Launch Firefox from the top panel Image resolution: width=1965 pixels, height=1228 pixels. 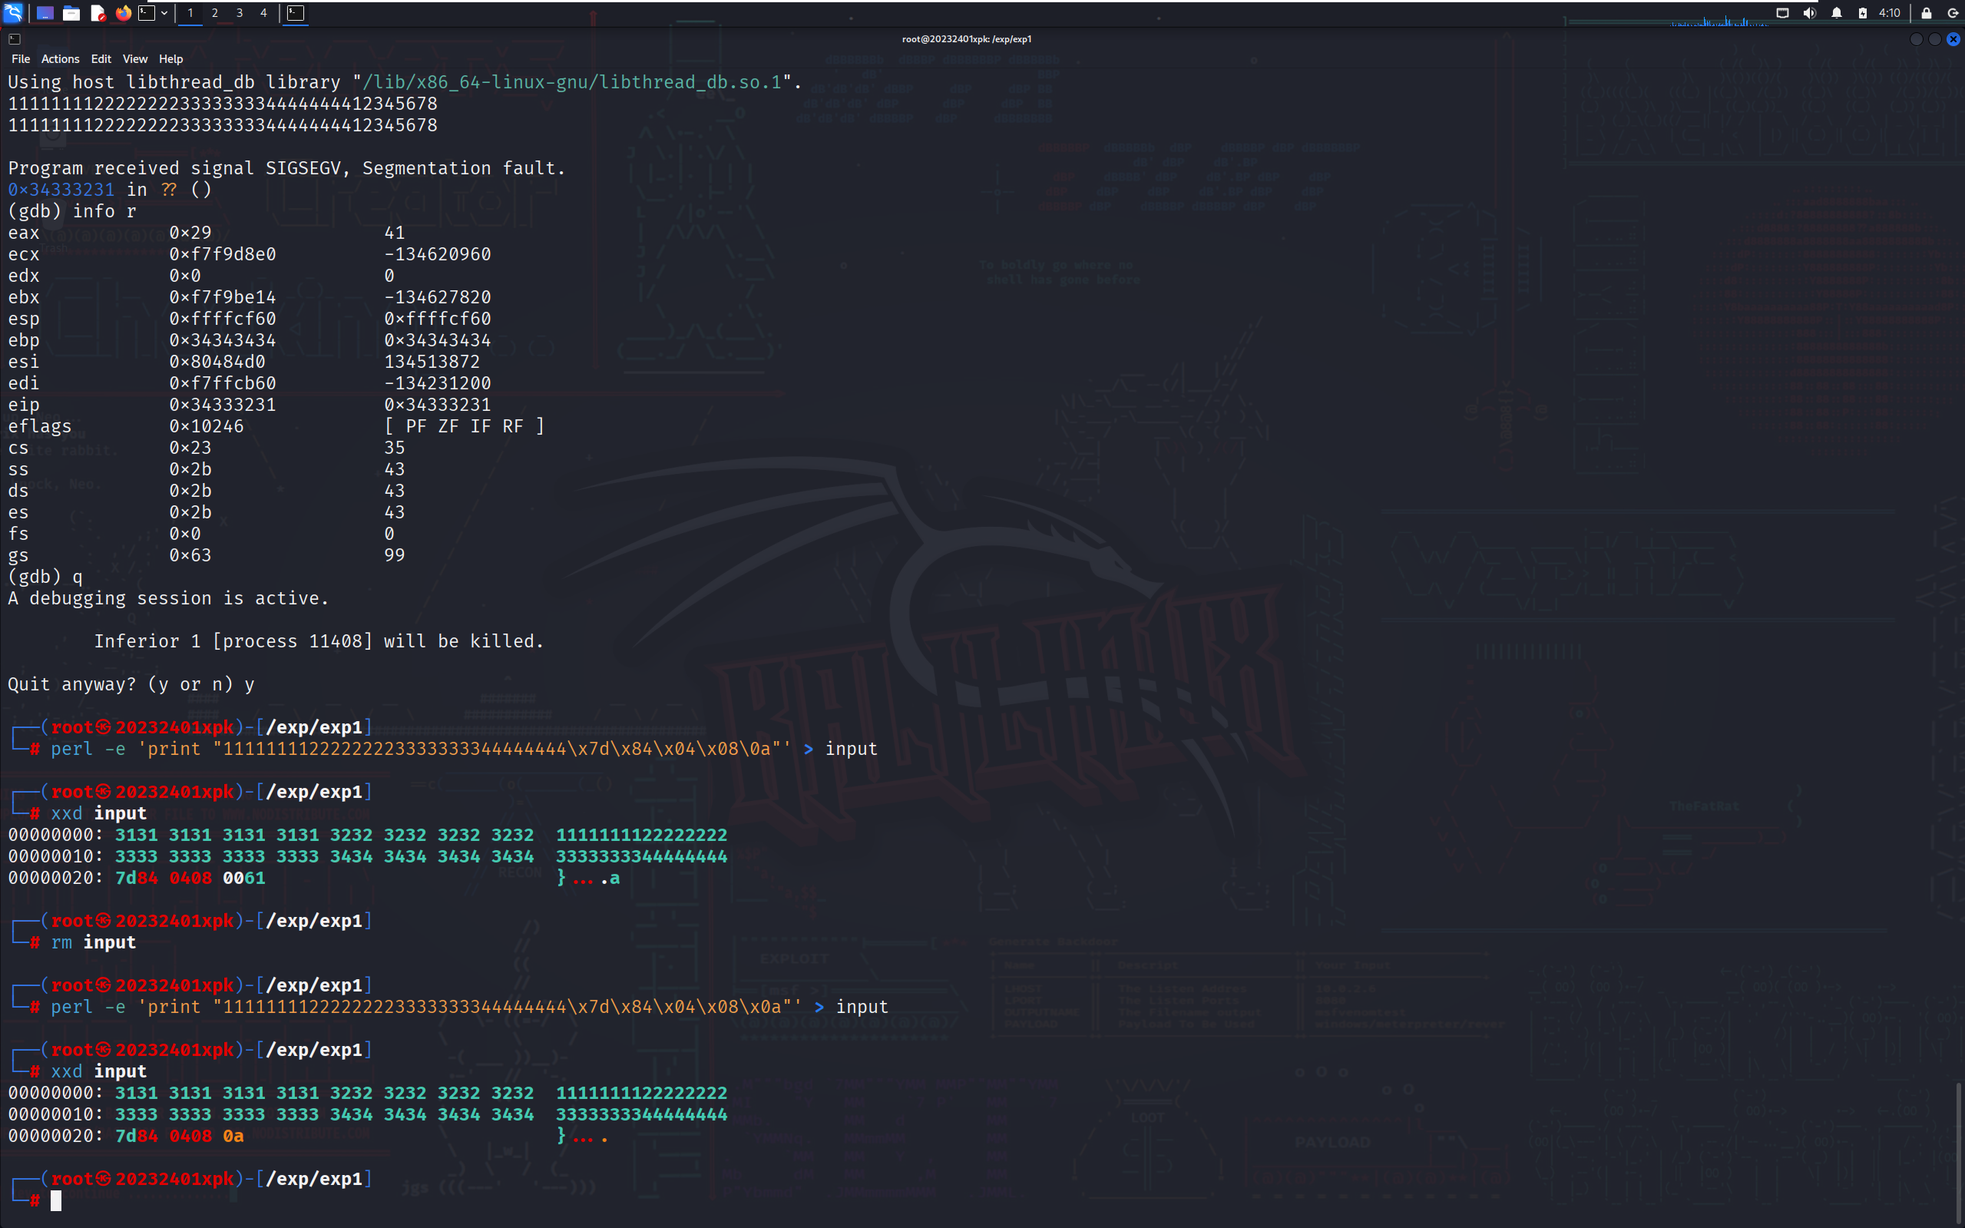coord(124,13)
